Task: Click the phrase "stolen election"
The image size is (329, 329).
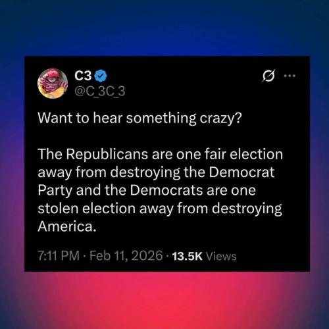Action: pos(87,208)
